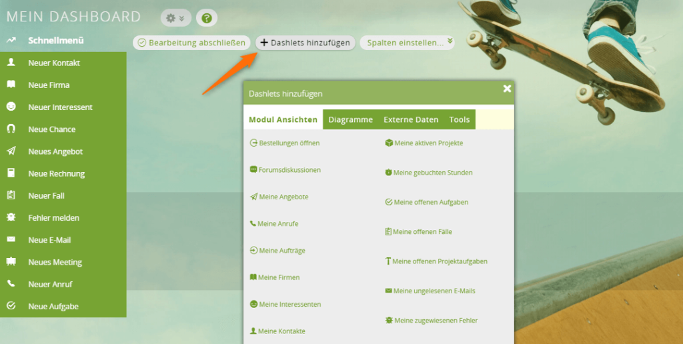Viewport: 683px width, 344px height.
Task: Click the speech bubble icon beside Forumsdiskussionen
Action: 253,170
